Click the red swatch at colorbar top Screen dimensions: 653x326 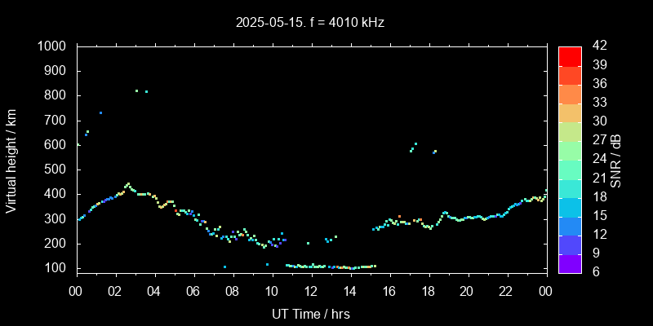[570, 55]
